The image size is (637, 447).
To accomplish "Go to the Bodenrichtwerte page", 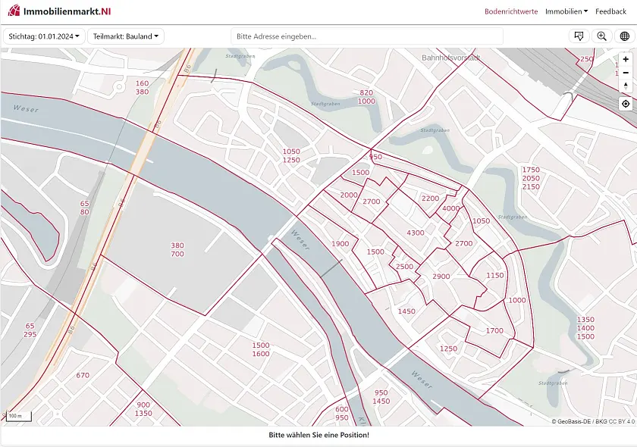I will pos(511,11).
